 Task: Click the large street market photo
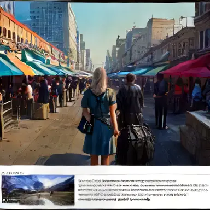pos(105,84)
